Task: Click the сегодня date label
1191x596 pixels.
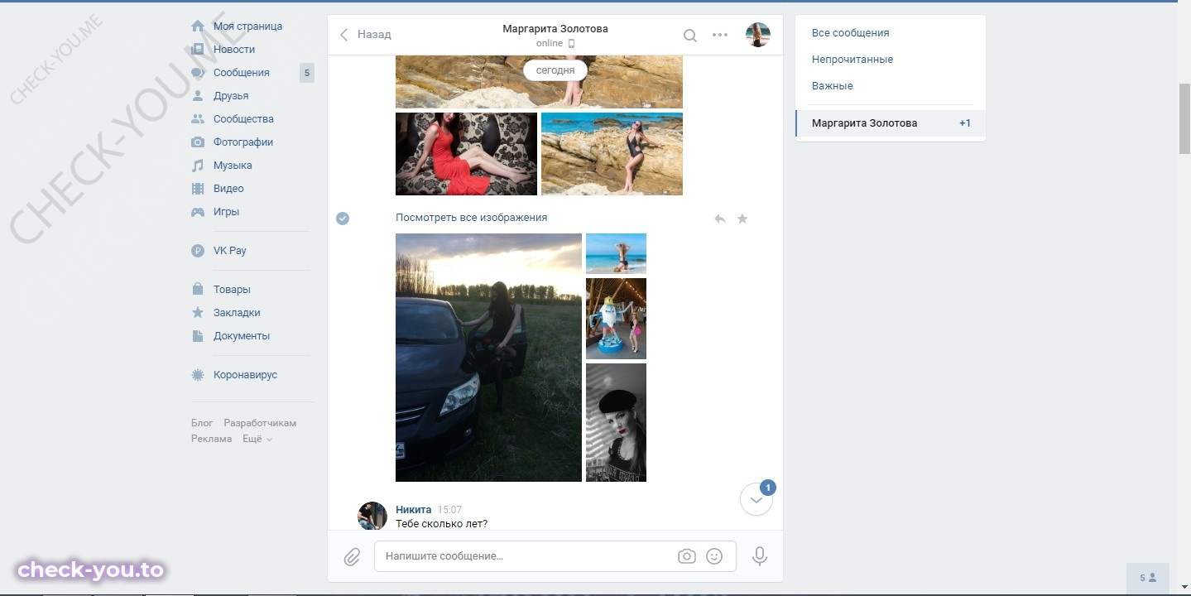Action: pyautogui.click(x=555, y=70)
